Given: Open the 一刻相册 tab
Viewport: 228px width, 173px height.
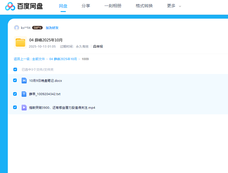Looking at the screenshot, I should 113,6.
